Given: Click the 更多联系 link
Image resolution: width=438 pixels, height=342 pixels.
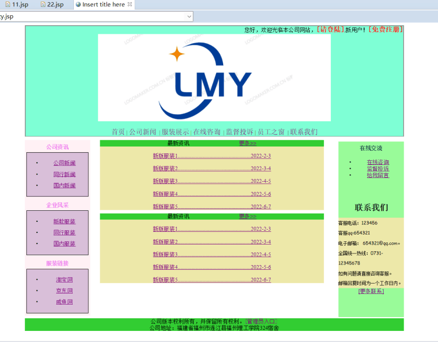Looking at the screenshot, I should [371, 291].
